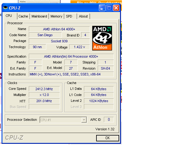
Task: Click the Core Speed value field
Action: tap(44, 89)
